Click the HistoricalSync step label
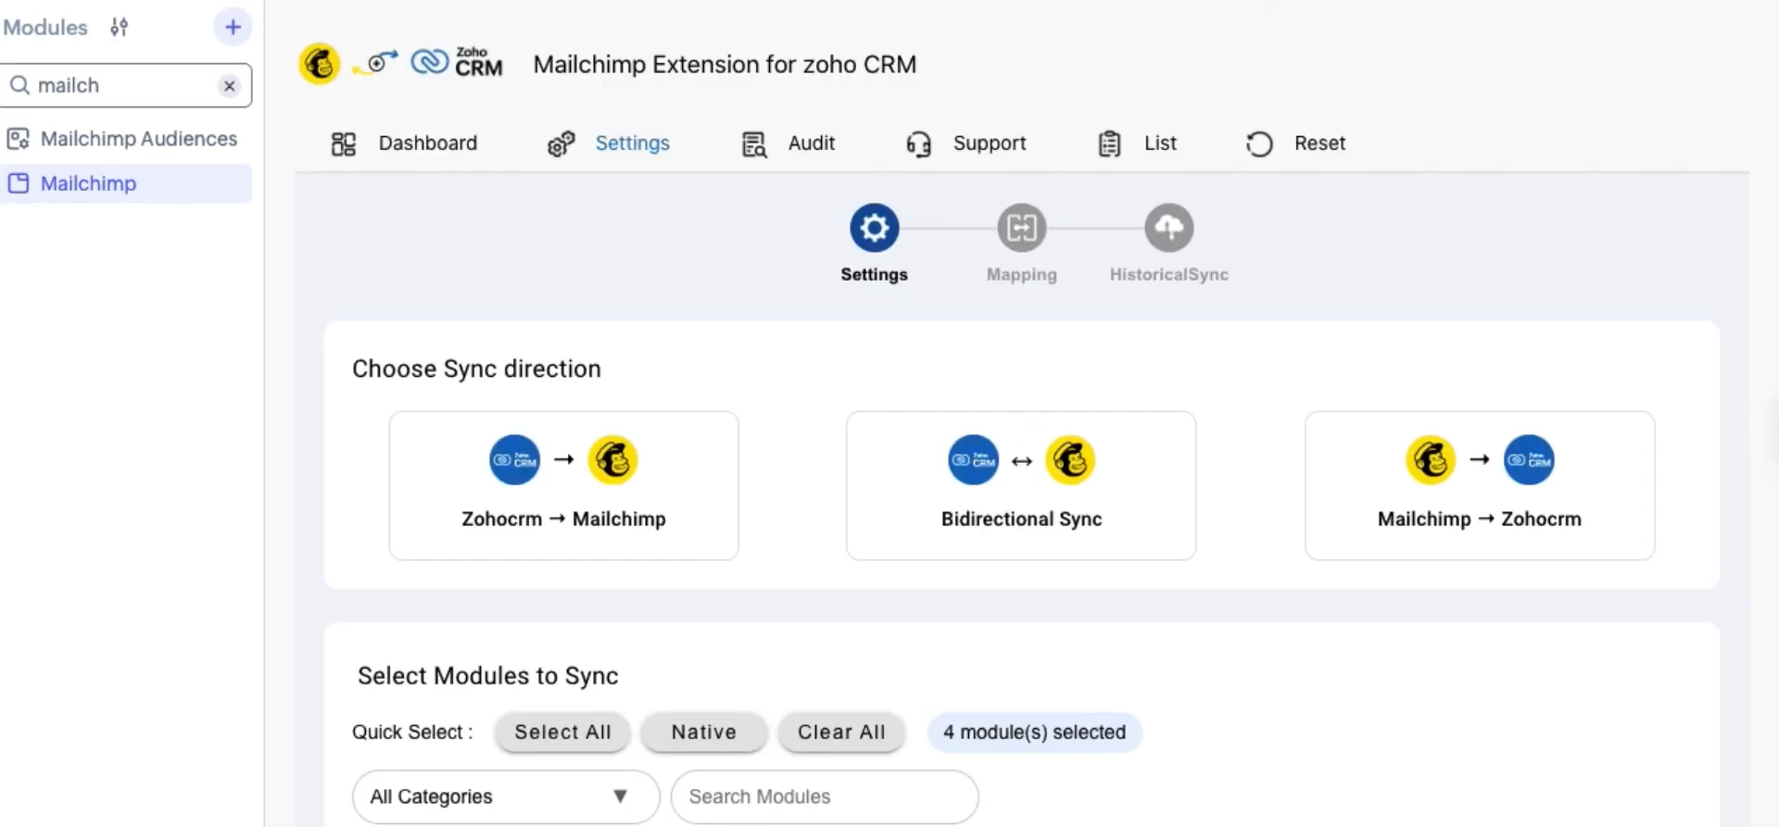This screenshot has height=827, width=1779. point(1169,275)
